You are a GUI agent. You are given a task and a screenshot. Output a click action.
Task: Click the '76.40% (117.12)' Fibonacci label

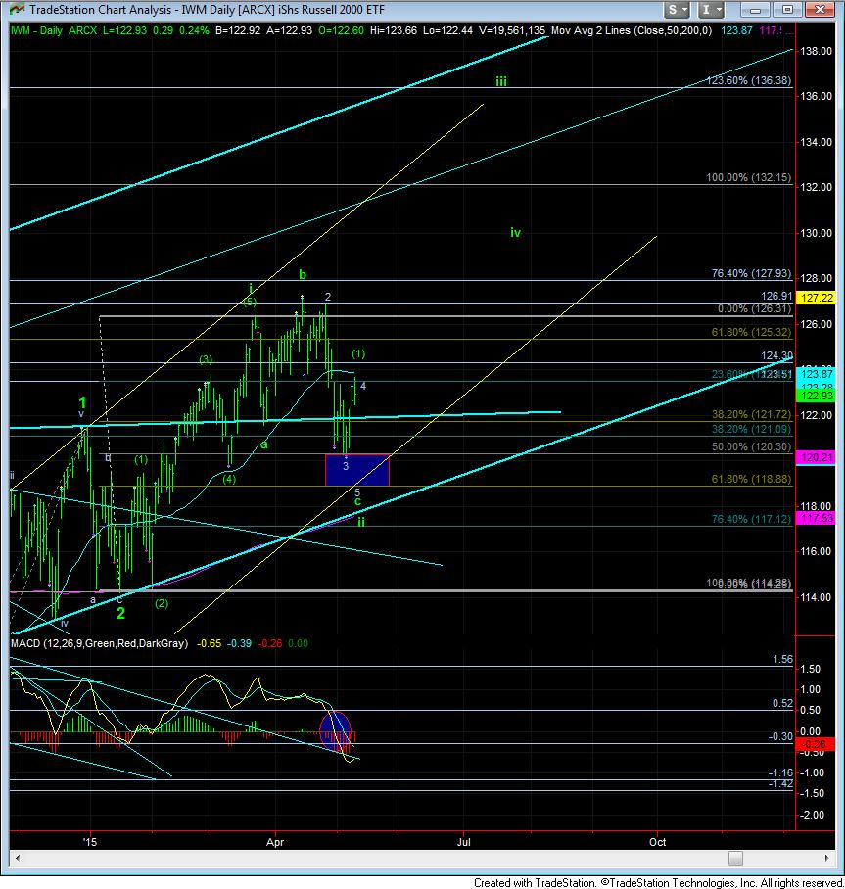pos(751,519)
